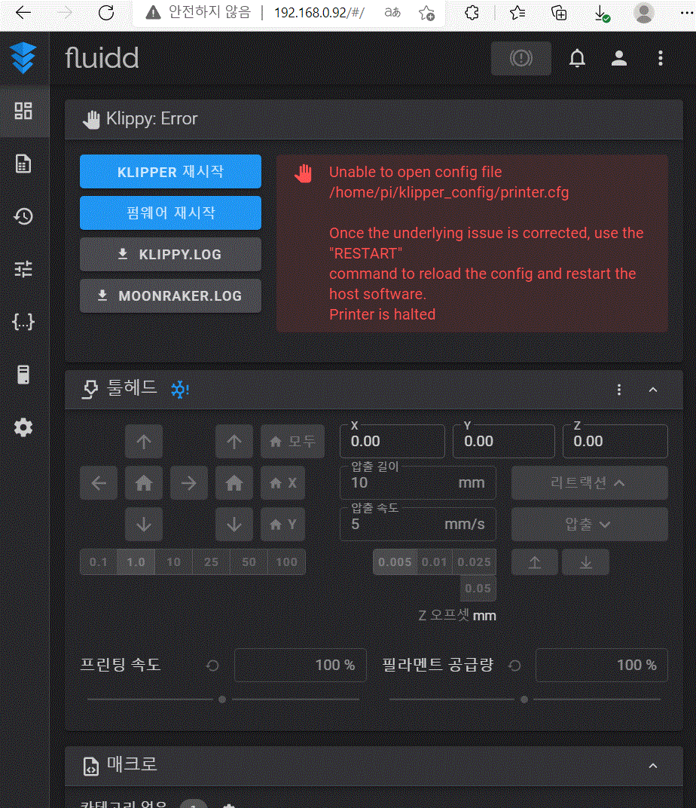Move Z axis down arrow
The width and height of the screenshot is (696, 808).
[234, 525]
